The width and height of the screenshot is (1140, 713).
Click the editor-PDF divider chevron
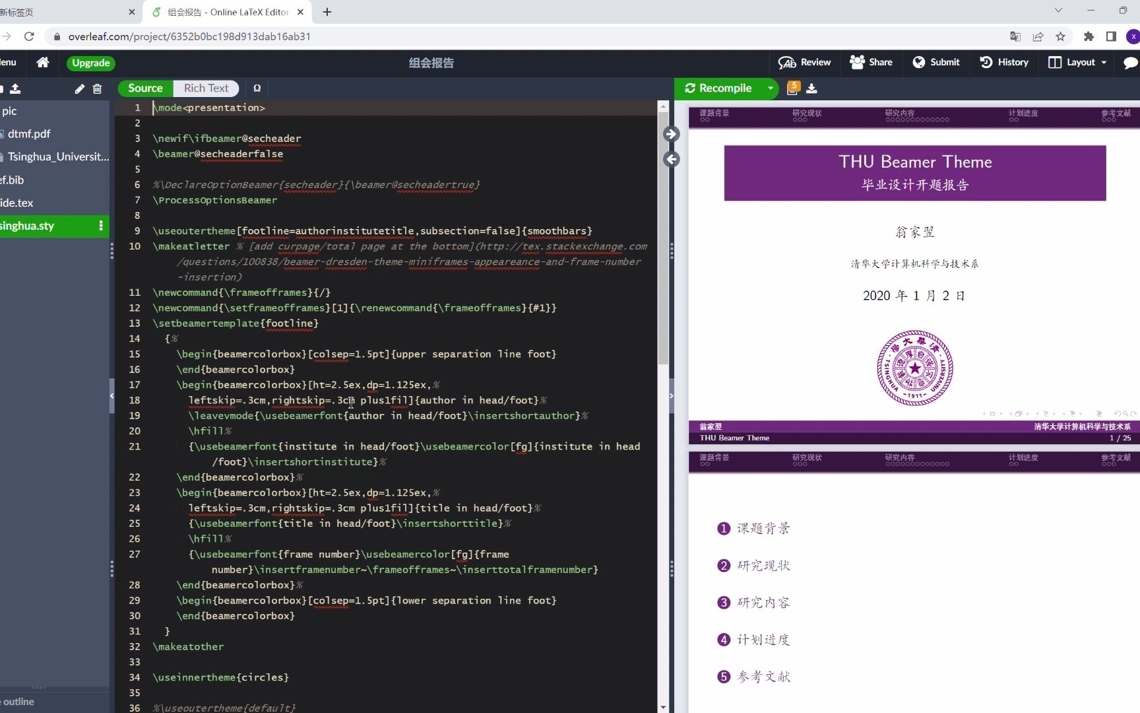pyautogui.click(x=671, y=396)
